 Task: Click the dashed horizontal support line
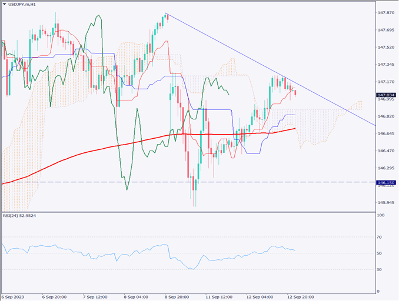pos(294,182)
